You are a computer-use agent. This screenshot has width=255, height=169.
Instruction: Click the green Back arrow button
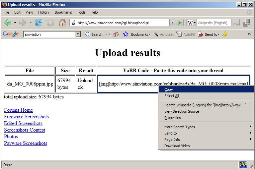[x=7, y=23]
